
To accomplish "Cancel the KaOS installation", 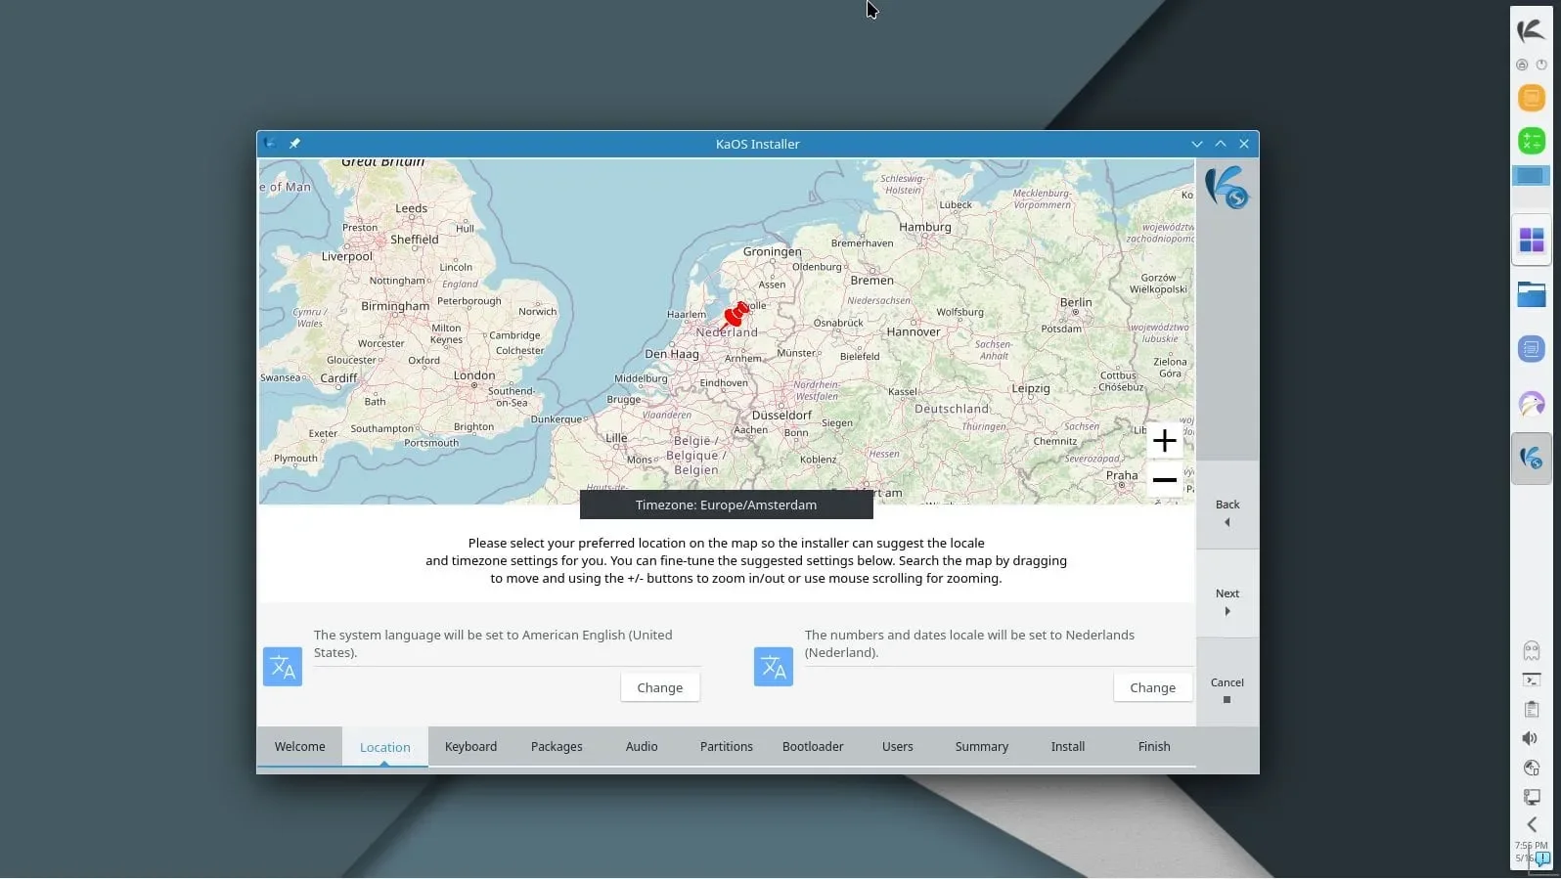I will pos(1227,689).
